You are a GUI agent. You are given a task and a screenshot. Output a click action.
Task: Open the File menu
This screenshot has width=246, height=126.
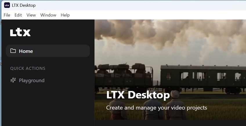[x=7, y=15]
